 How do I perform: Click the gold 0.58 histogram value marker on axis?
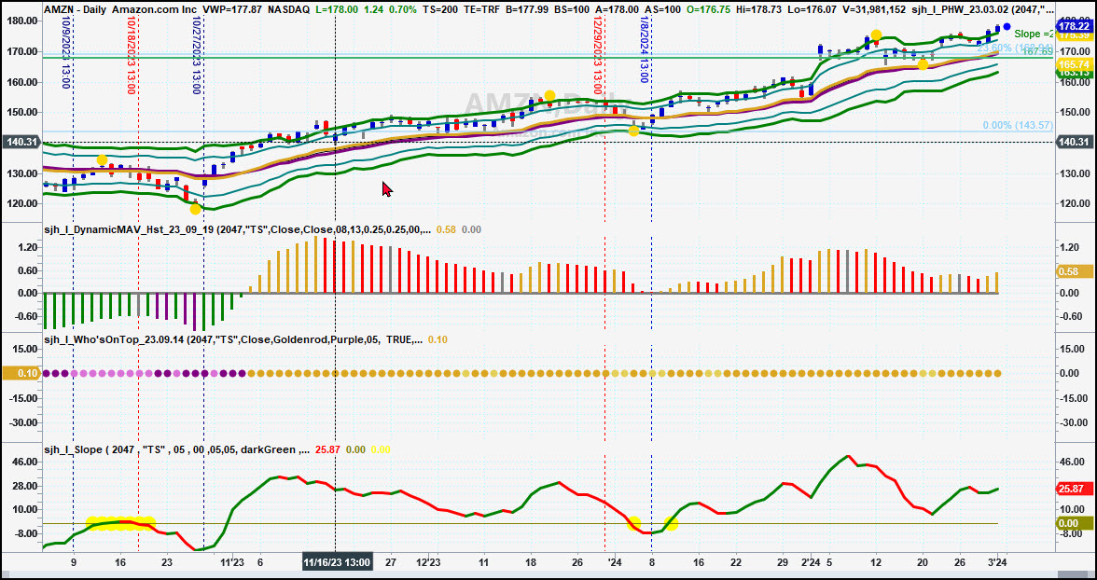click(1073, 271)
